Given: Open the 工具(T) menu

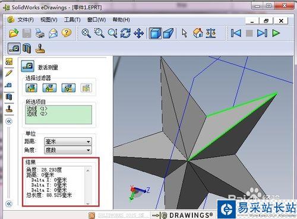Looking at the screenshot, I should coord(72,20).
